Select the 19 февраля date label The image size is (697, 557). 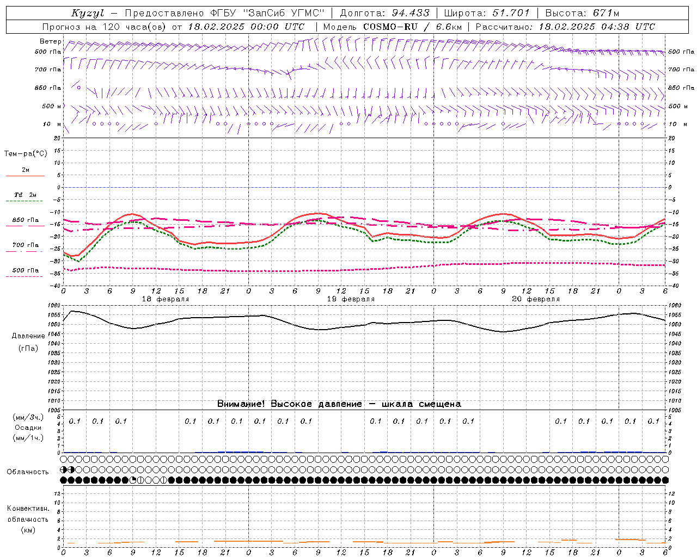point(351,299)
